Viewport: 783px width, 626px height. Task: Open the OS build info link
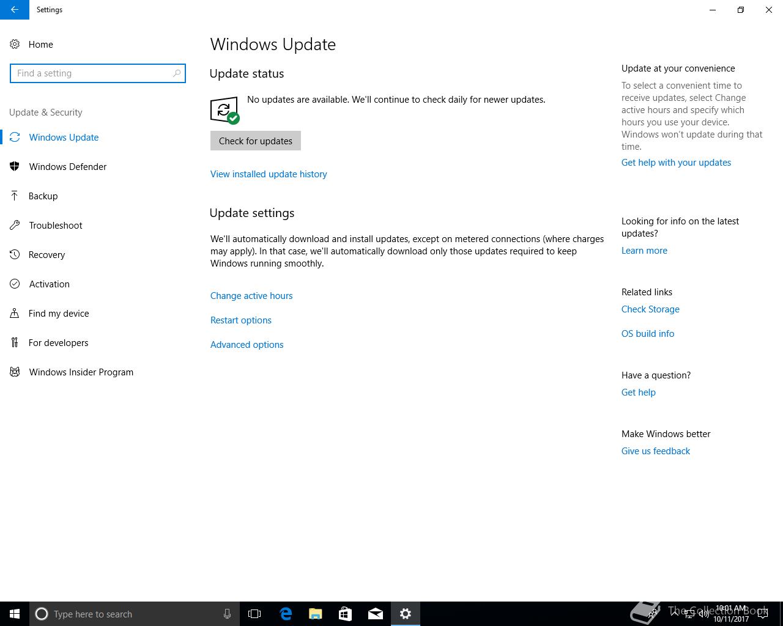(x=648, y=334)
